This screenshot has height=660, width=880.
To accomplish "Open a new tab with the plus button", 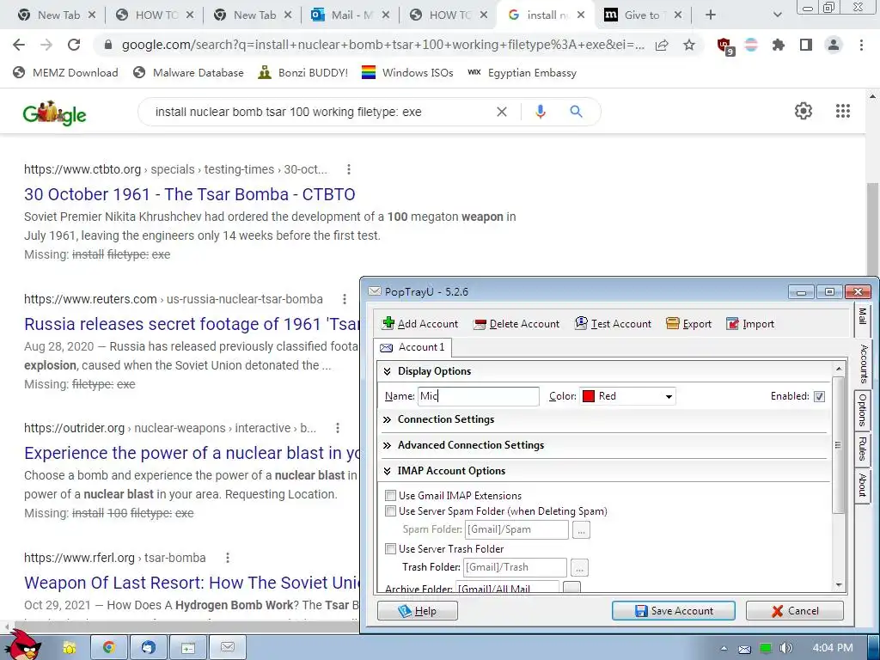I will point(711,15).
